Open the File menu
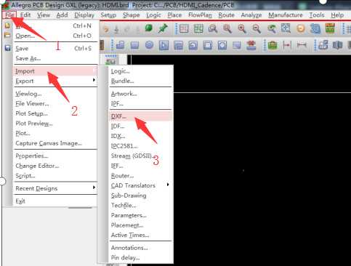The height and width of the screenshot is (266, 351). pos(9,15)
